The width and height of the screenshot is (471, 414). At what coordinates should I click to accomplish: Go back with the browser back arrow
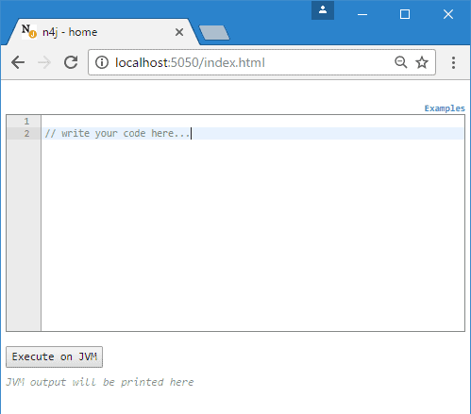(18, 62)
